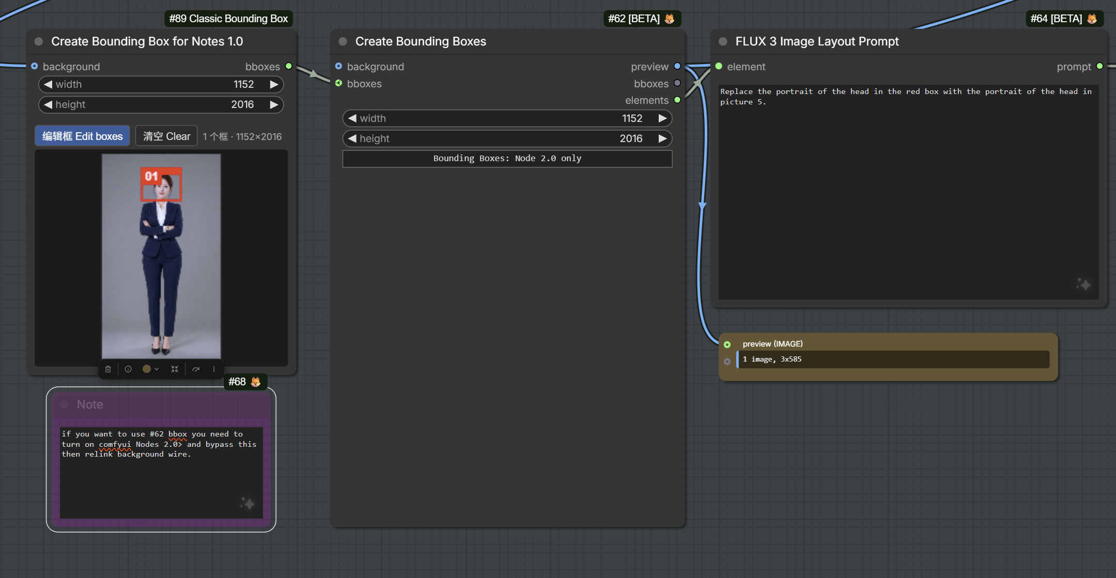Collapse node using the shrink arrows icon
Screen dimensions: 1116x578
pyautogui.click(x=175, y=369)
